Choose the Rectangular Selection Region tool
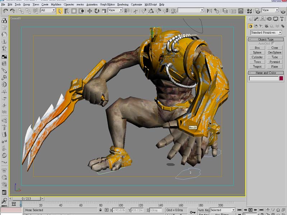Screen dimensions: 287x215 [x=74, y=11]
